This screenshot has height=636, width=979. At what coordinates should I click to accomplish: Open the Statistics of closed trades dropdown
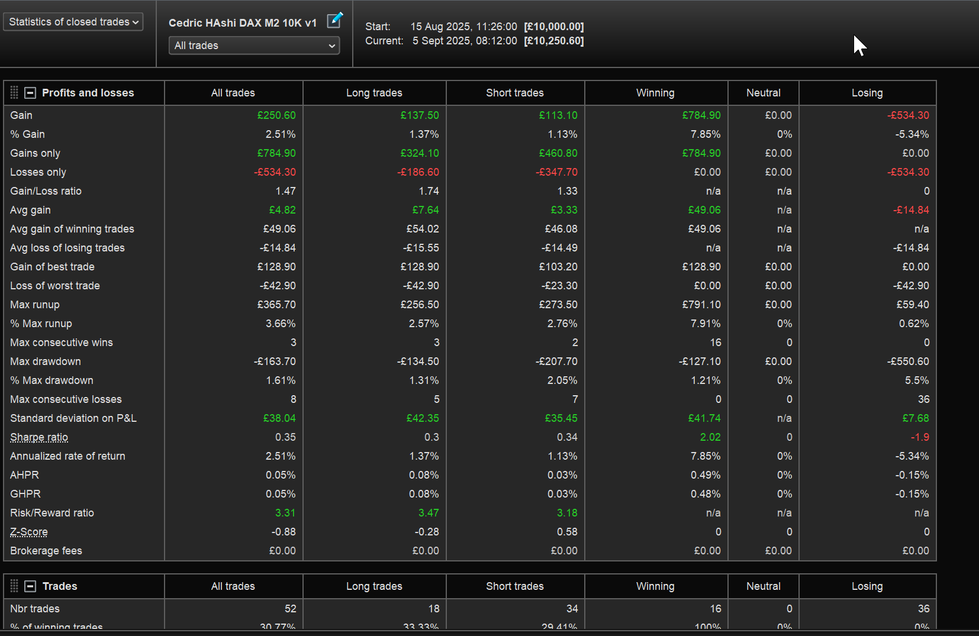[x=73, y=22]
